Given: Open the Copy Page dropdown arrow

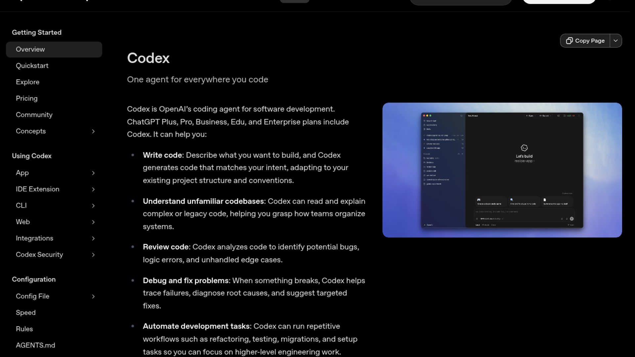Looking at the screenshot, I should [615, 41].
